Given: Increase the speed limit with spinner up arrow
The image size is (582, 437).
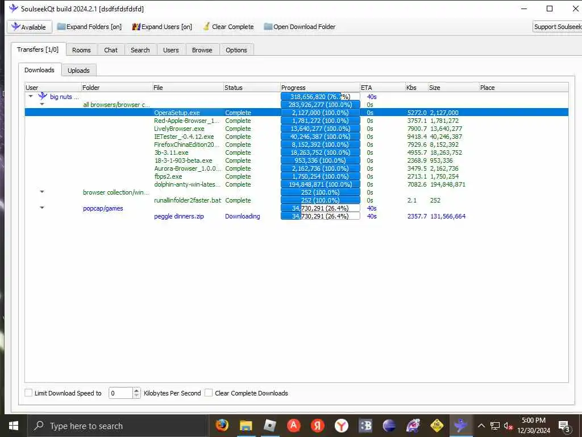Looking at the screenshot, I should click(136, 390).
